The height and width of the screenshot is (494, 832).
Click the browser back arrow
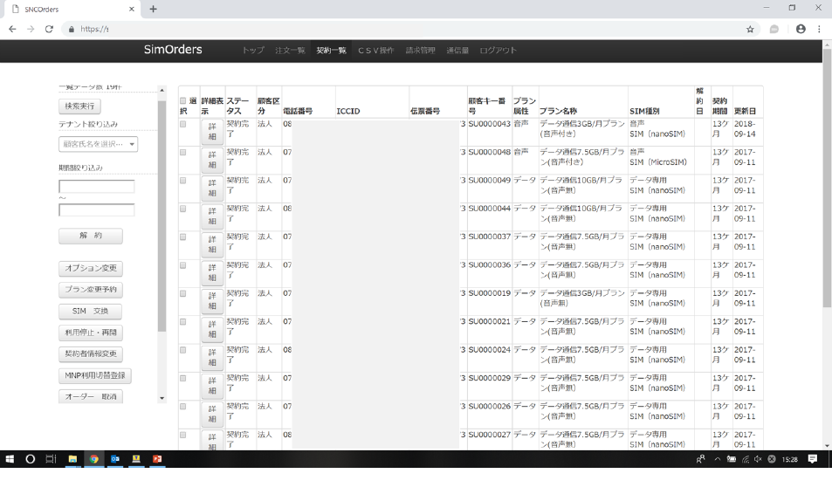tap(12, 29)
